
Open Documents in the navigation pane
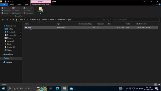(11, 35)
